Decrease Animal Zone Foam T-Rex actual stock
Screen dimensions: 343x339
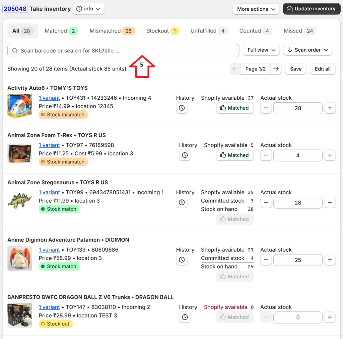266,155
